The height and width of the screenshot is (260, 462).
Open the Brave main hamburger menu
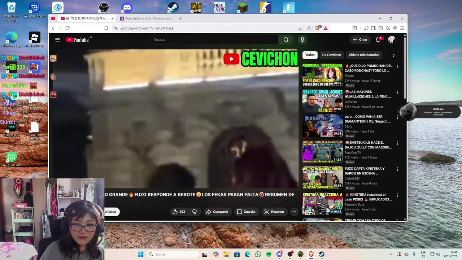[402, 28]
